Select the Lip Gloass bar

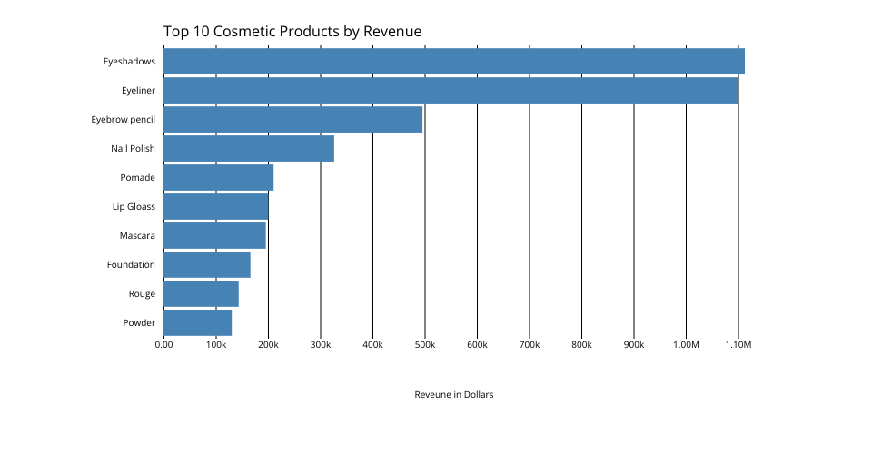tap(216, 207)
